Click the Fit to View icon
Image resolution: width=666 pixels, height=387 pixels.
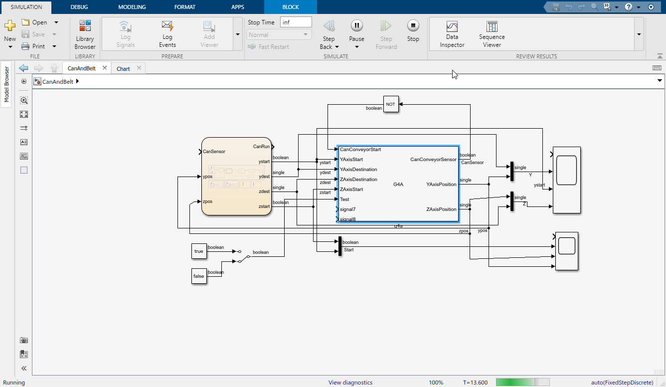(x=24, y=114)
